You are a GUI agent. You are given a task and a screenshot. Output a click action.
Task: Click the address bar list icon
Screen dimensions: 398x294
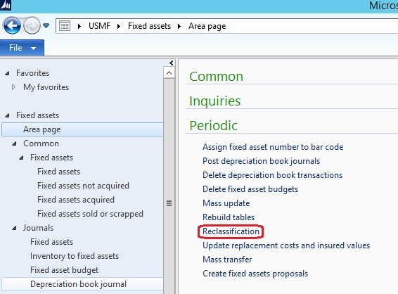[x=65, y=26]
